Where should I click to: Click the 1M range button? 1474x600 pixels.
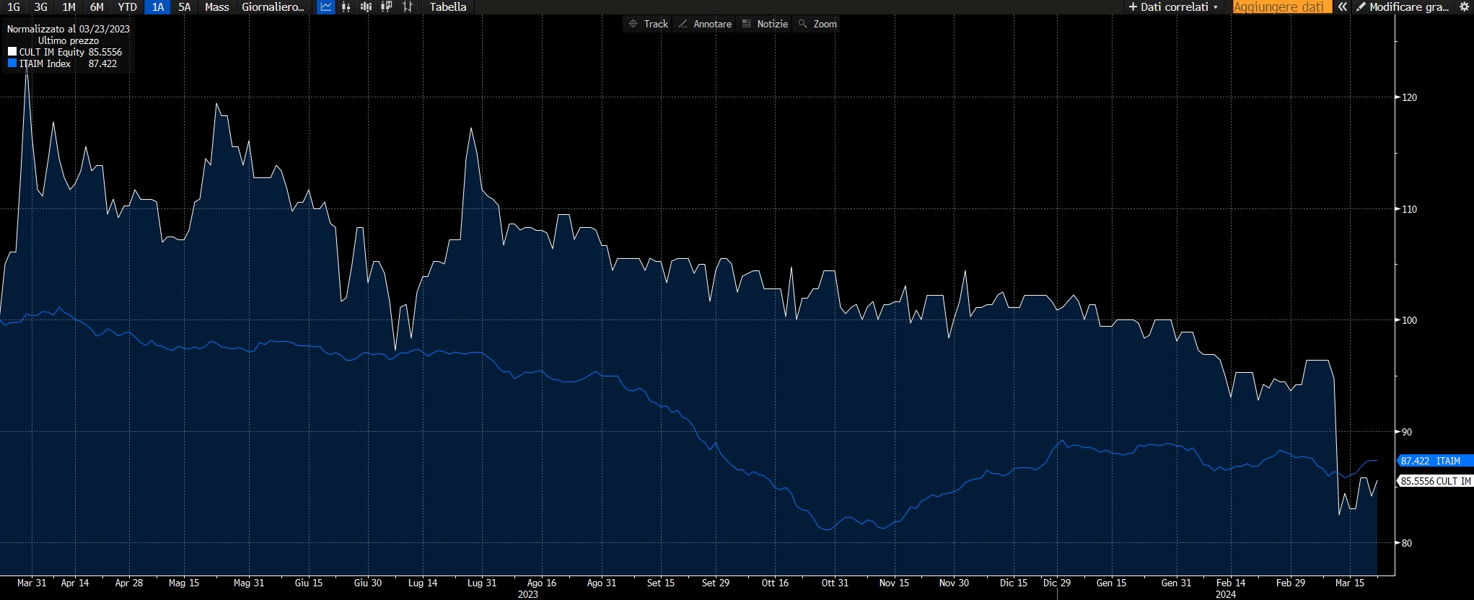pos(69,7)
